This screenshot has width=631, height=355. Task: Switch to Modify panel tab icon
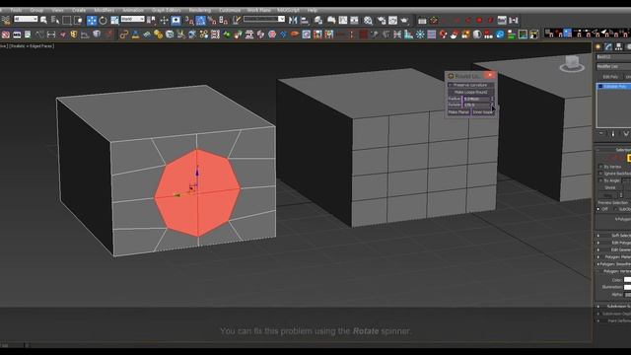[x=608, y=47]
